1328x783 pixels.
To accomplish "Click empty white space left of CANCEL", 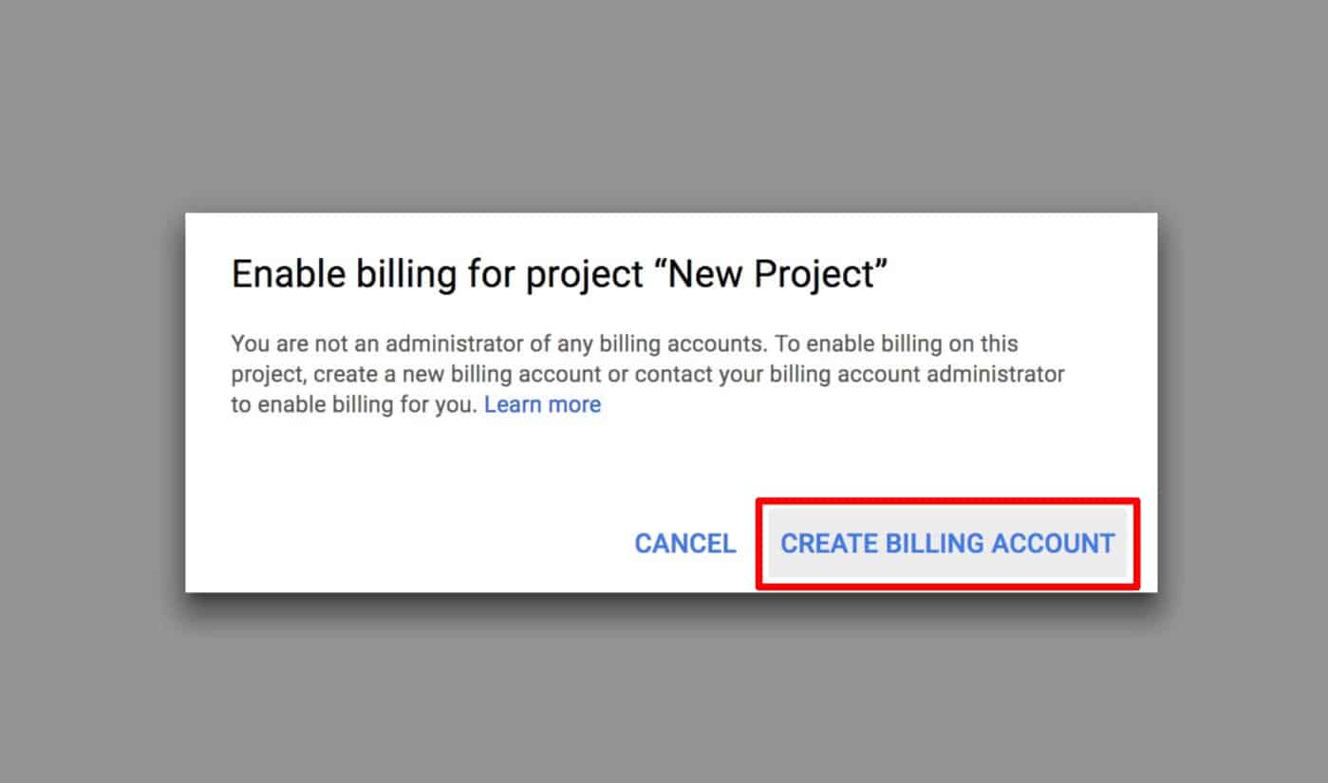I will [427, 544].
